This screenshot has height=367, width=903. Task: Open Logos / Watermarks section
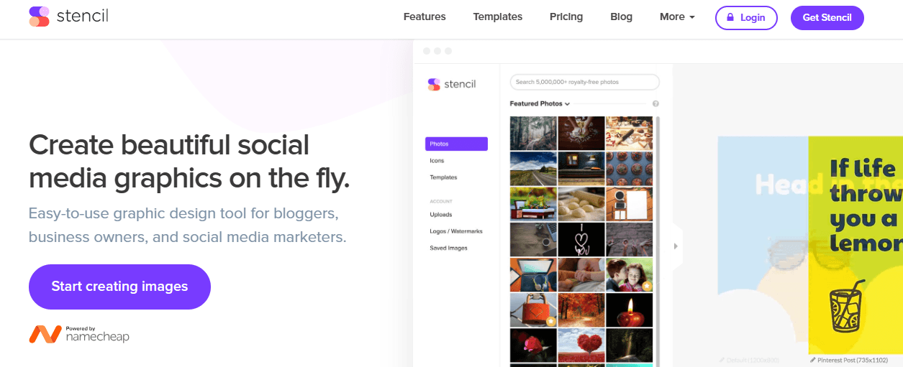pos(456,231)
